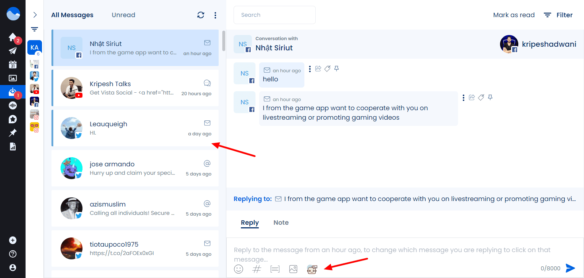Switch to the Unread tab
The width and height of the screenshot is (584, 278).
(123, 15)
